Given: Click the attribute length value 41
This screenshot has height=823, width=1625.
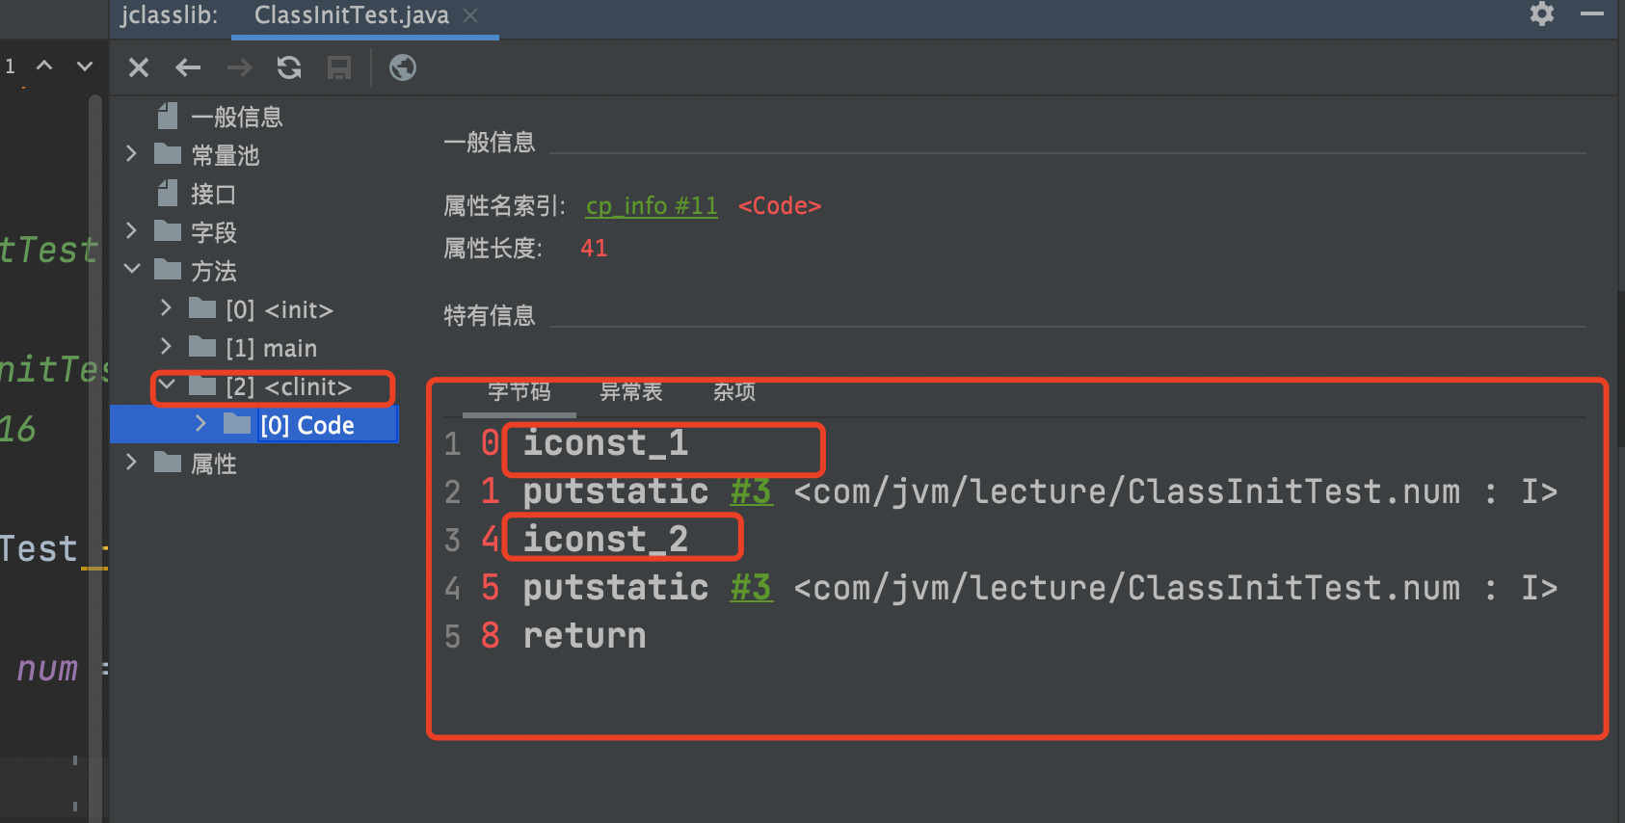Looking at the screenshot, I should (594, 249).
